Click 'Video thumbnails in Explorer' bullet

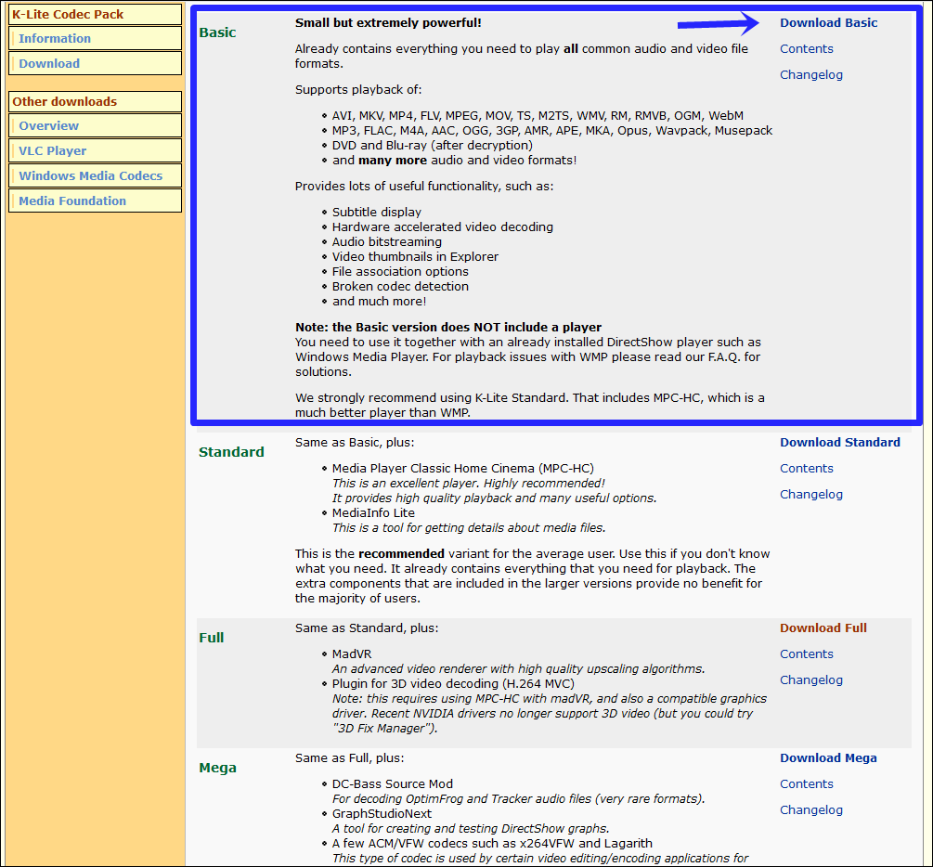click(415, 257)
